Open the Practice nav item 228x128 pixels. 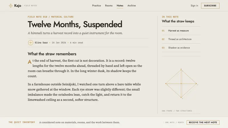tap(96, 5)
